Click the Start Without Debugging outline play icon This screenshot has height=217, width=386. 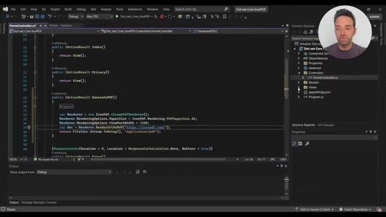[x=156, y=16]
